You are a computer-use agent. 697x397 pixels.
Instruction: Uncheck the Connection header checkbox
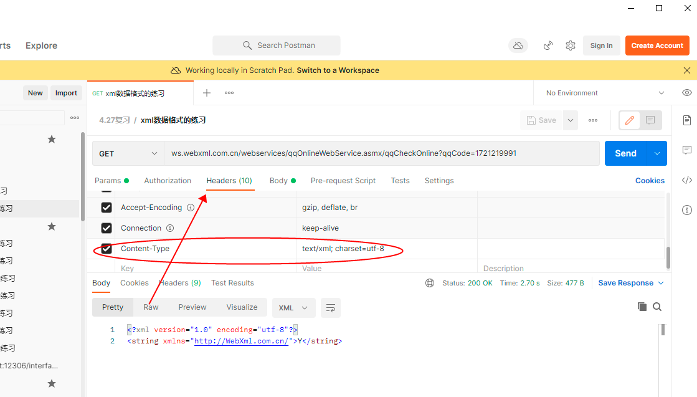click(107, 228)
